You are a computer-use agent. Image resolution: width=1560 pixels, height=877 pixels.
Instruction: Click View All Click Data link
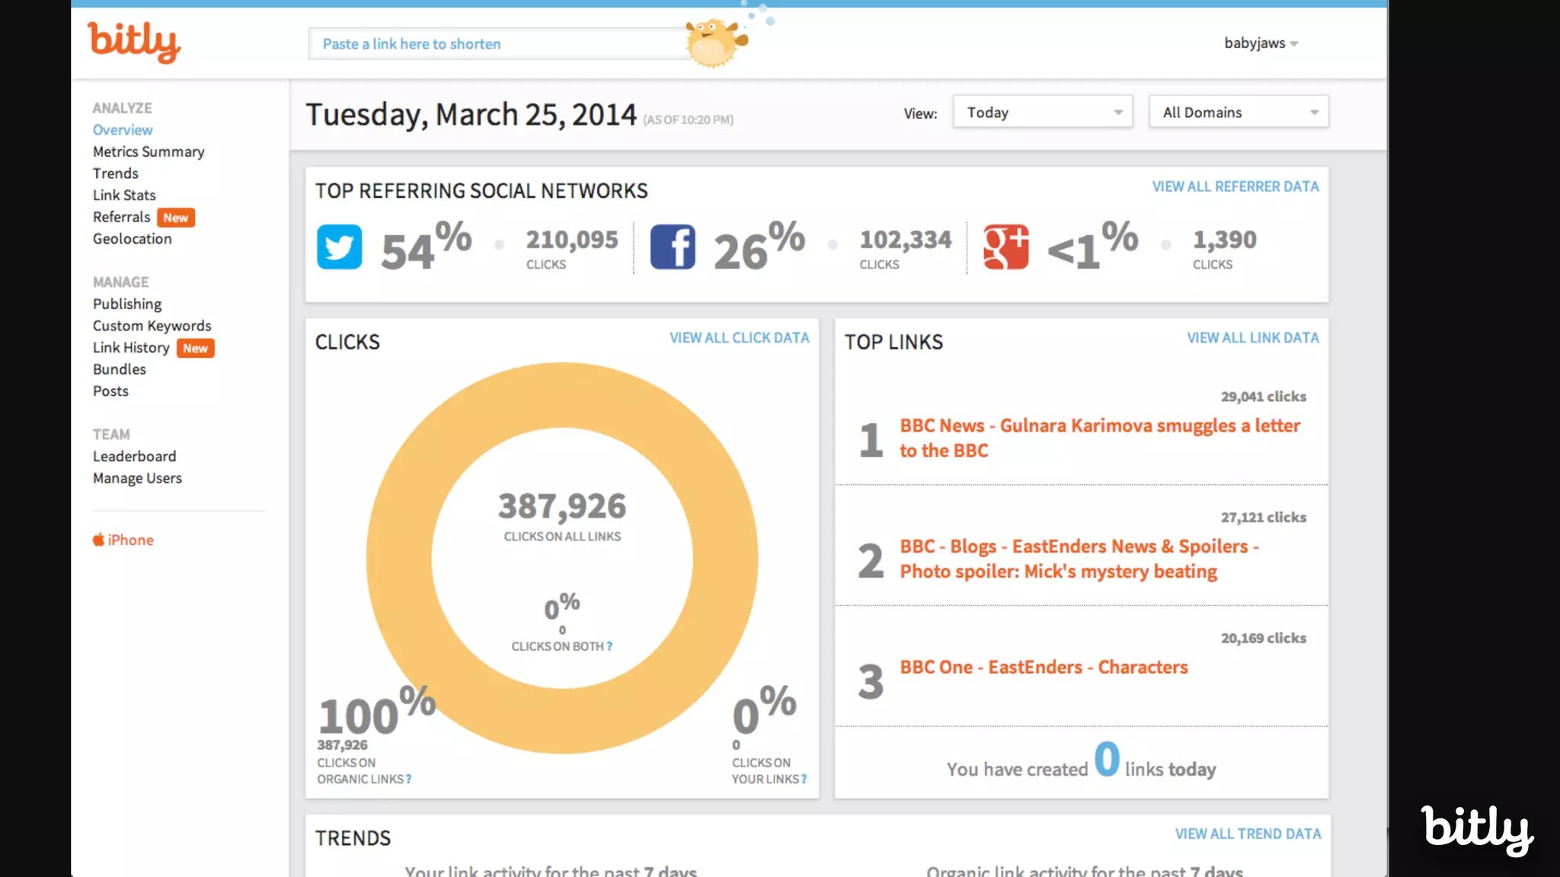pyautogui.click(x=739, y=338)
